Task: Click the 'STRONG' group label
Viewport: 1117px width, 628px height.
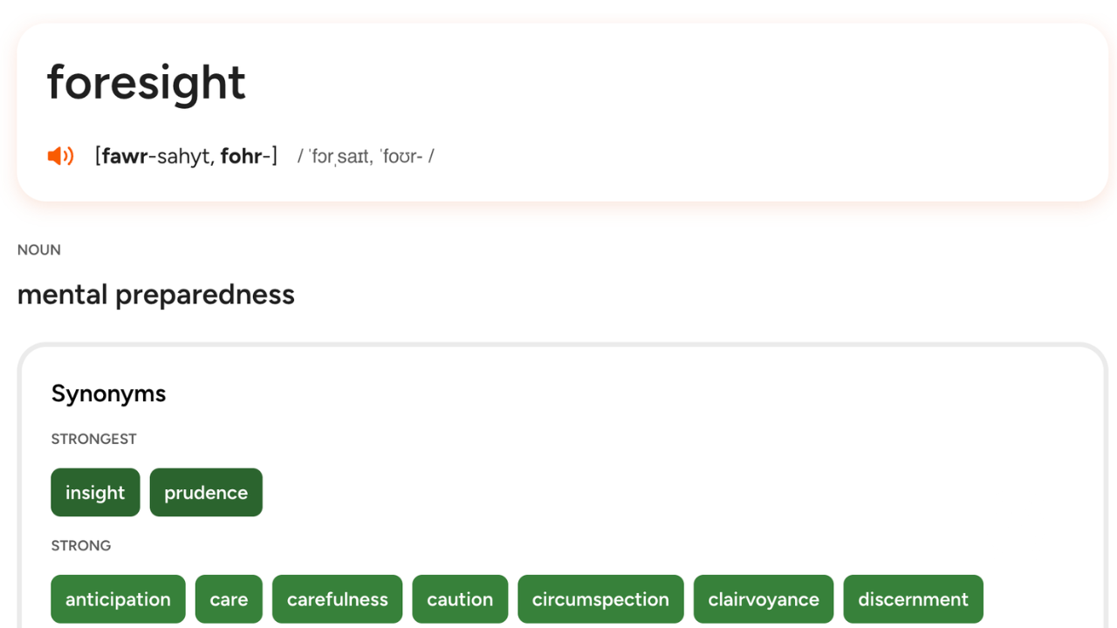Action: point(81,545)
